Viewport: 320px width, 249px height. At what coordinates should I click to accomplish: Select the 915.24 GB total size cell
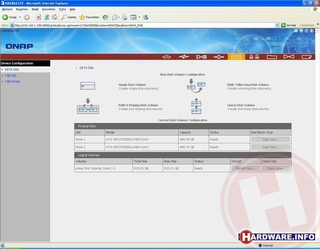pos(148,168)
